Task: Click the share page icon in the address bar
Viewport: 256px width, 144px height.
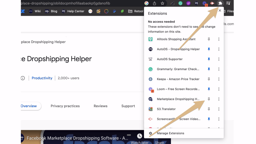Action: pos(154,3)
